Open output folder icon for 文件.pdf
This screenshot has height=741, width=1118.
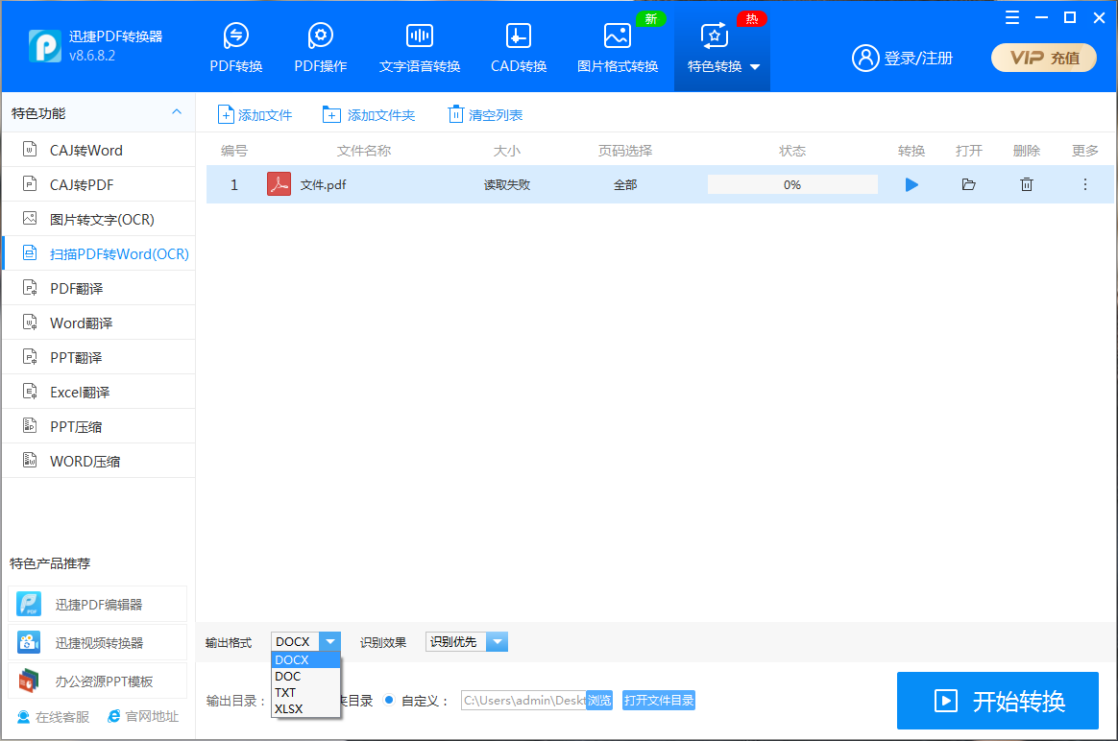point(968,184)
